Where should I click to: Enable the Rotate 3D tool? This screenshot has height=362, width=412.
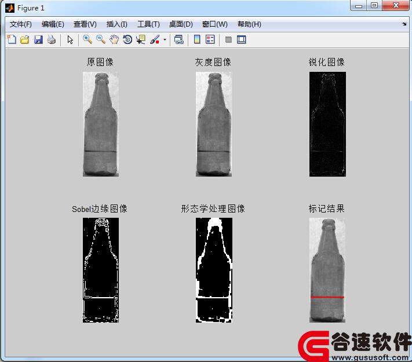pyautogui.click(x=127, y=39)
